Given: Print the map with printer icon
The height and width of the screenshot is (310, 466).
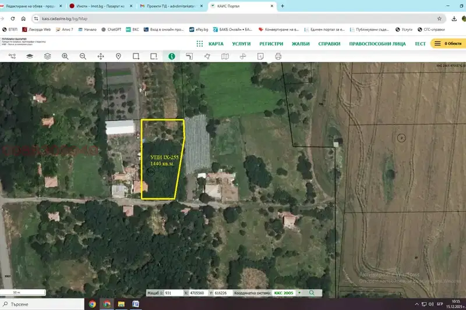Looking at the screenshot, I should pos(278,56).
